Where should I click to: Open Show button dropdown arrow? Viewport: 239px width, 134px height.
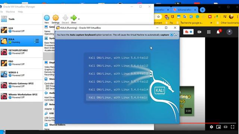(79, 19)
